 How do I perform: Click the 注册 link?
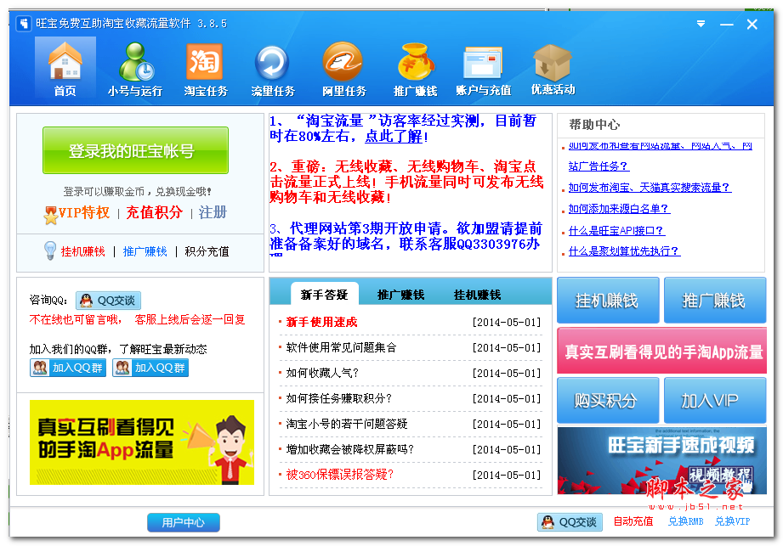coord(213,212)
